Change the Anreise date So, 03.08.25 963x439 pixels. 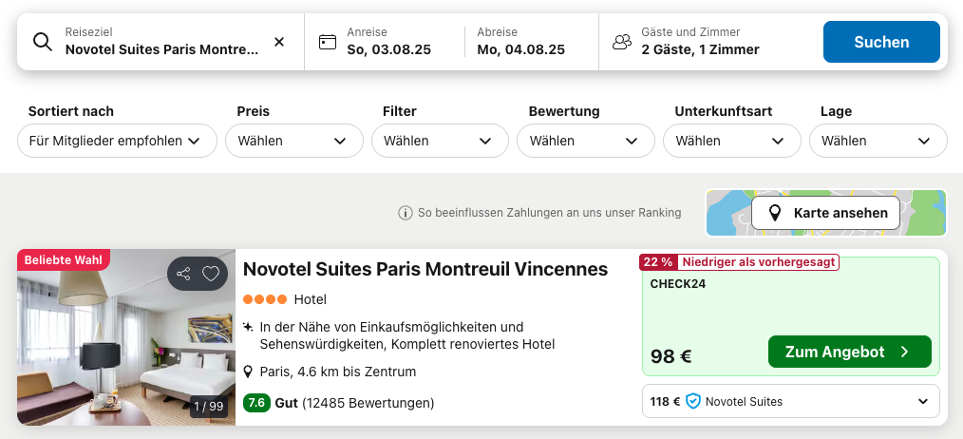click(x=390, y=42)
